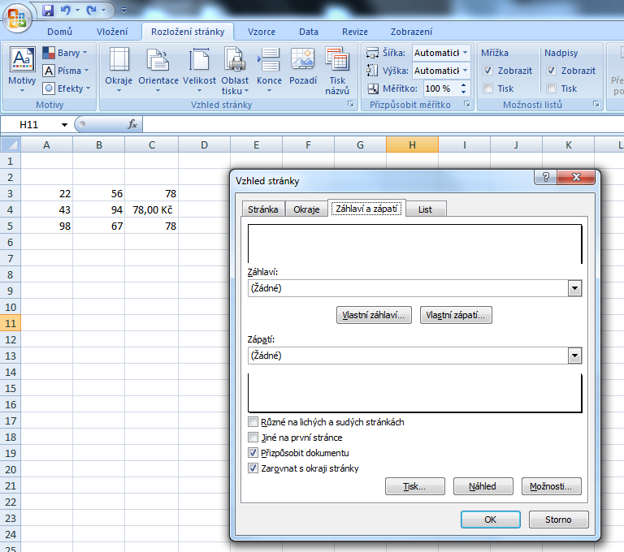Open the Velikost paper size menu
This screenshot has width=624, height=552.
199,70
